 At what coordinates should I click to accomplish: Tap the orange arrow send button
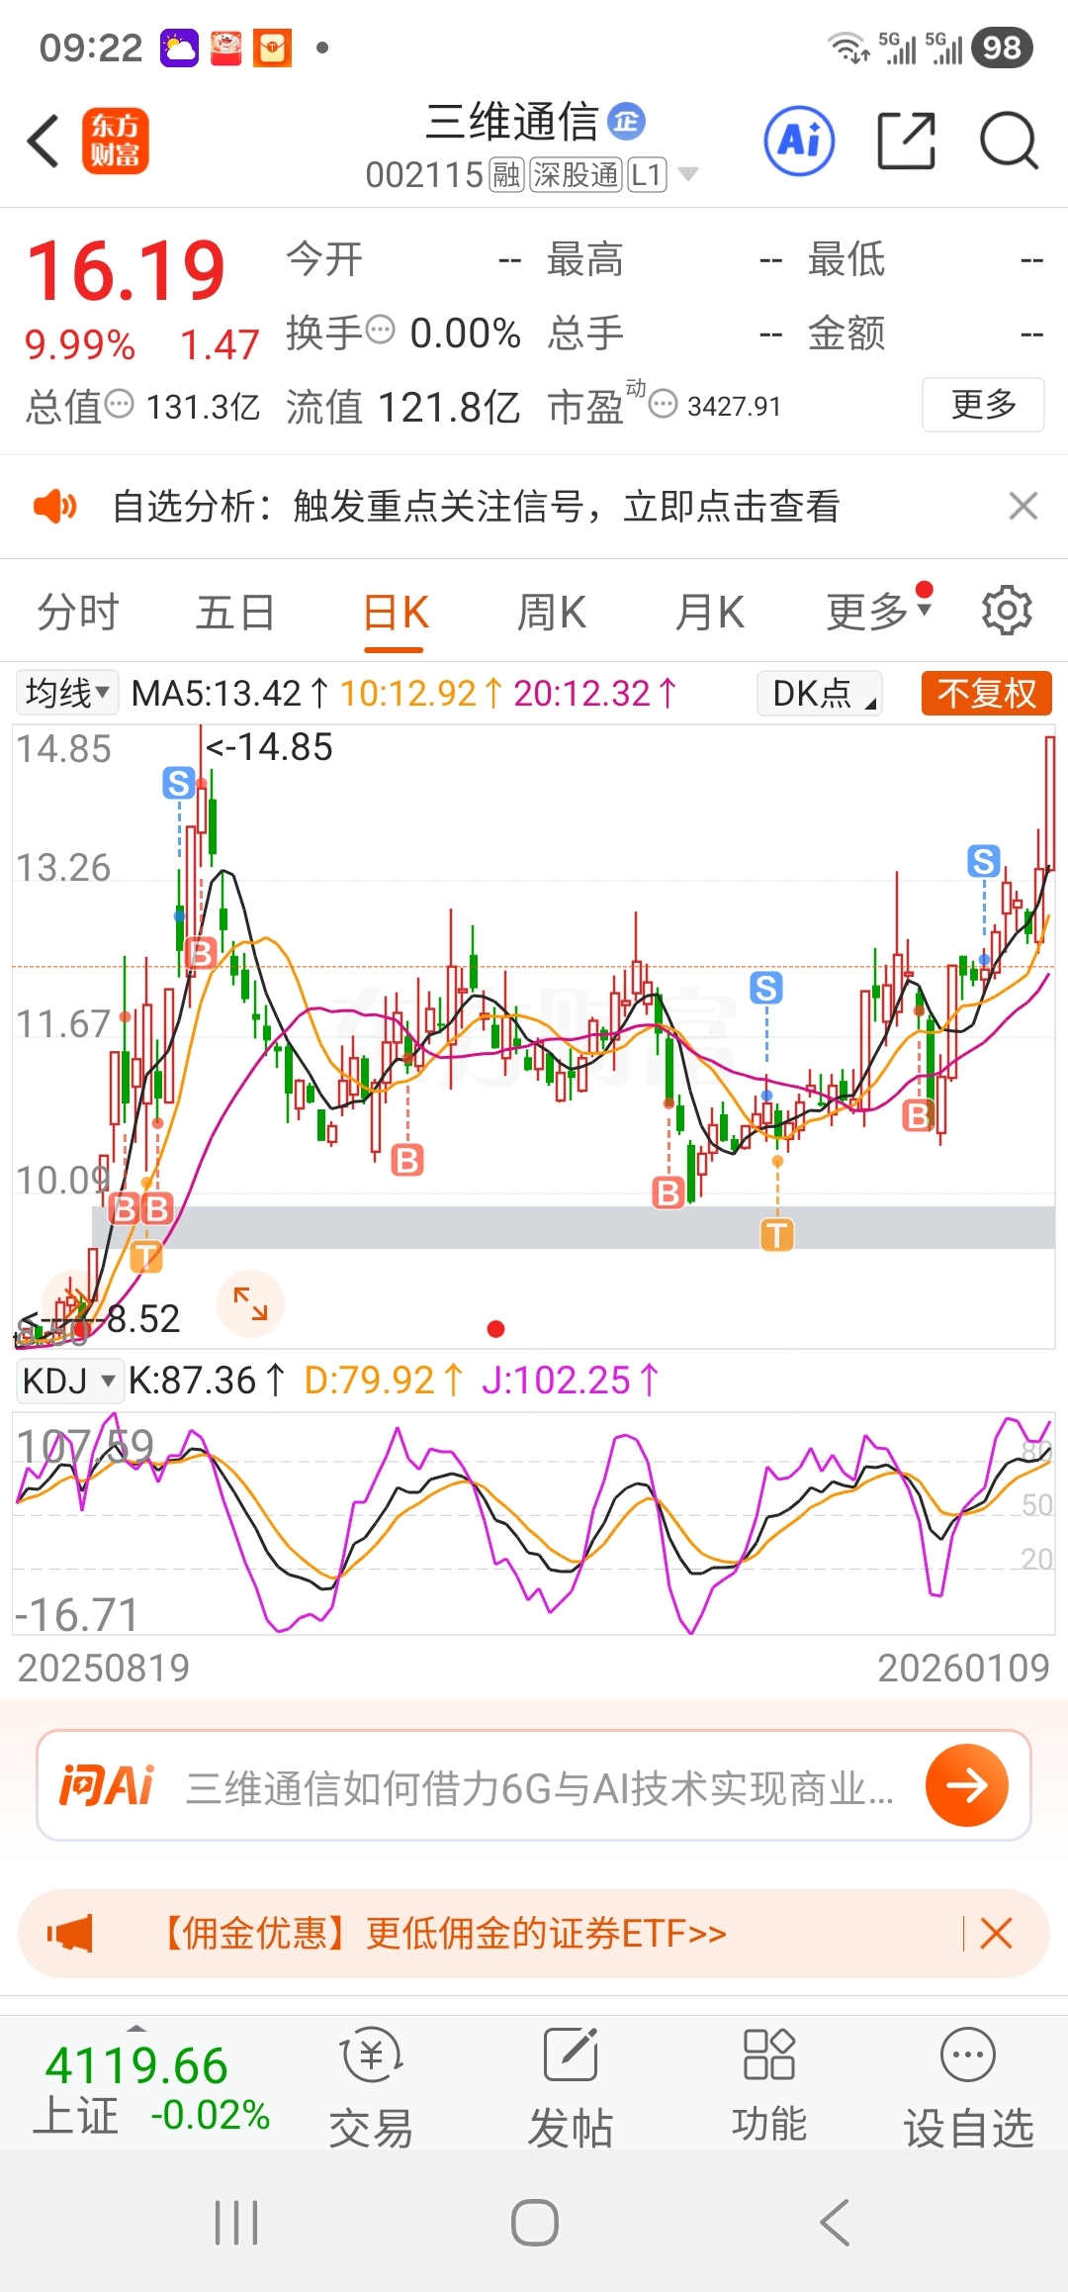coord(967,1785)
